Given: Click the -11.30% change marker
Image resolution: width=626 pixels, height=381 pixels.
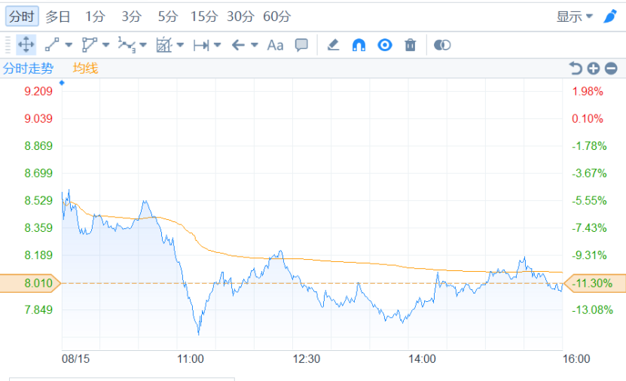Looking at the screenshot, I should coord(594,283).
